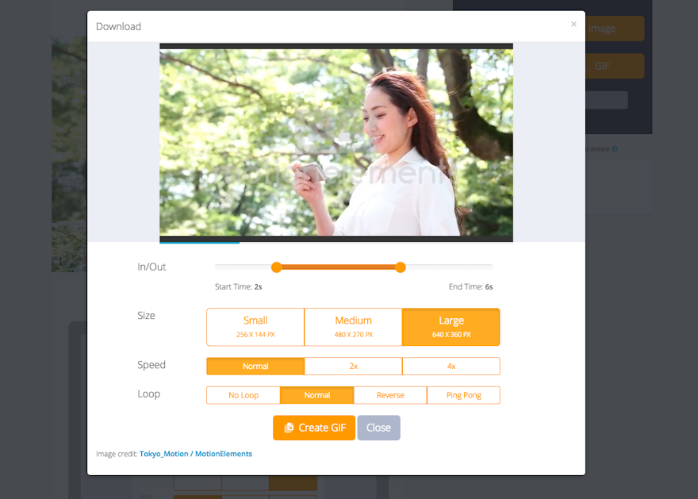Image resolution: width=698 pixels, height=499 pixels.
Task: Click the video progress bar below the preview
Action: pyautogui.click(x=336, y=240)
